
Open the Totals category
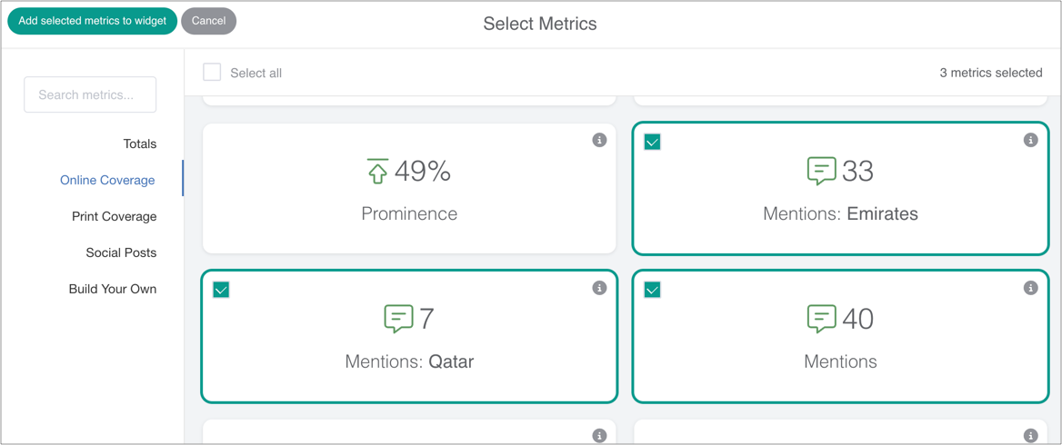click(139, 143)
